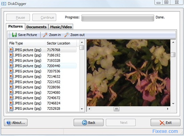This screenshot has width=184, height=136.
Task: Maximize the DiskDigger window
Action: (166, 2)
